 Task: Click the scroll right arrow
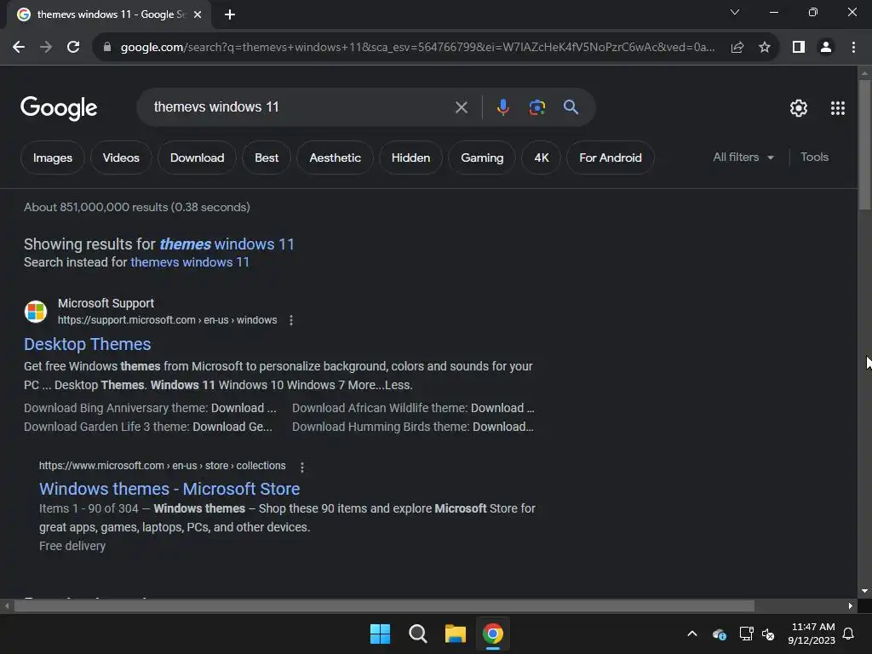point(851,605)
